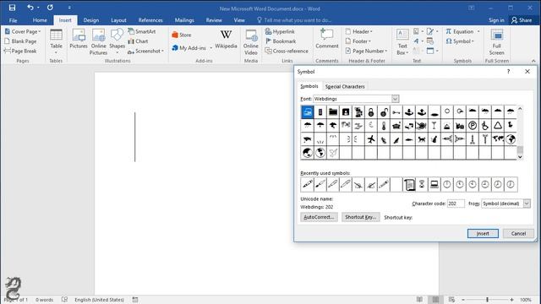The image size is (541, 304).
Task: Select the closed padlock symbol
Action: 371,112
